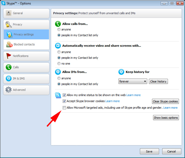Minimize the Skype Options window
The width and height of the screenshot is (185, 158).
coord(164,3)
